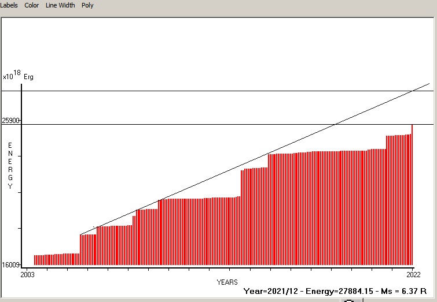The width and height of the screenshot is (437, 302).
Task: Click the vertical ENERGY axis title
Action: (x=10, y=166)
